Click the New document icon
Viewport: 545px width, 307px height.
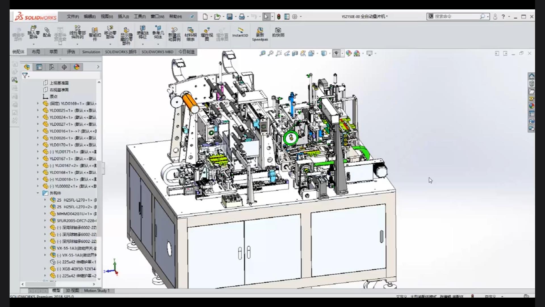tap(205, 17)
